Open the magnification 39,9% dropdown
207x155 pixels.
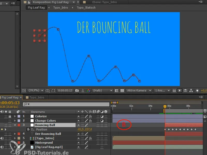(x=35, y=90)
